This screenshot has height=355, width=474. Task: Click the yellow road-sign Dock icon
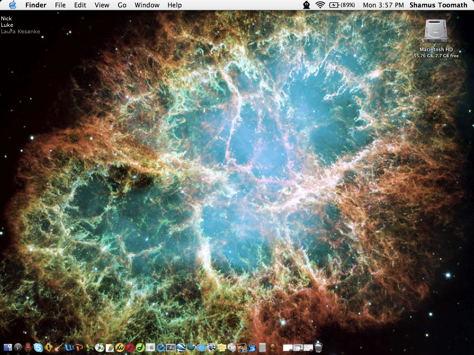click(x=48, y=348)
